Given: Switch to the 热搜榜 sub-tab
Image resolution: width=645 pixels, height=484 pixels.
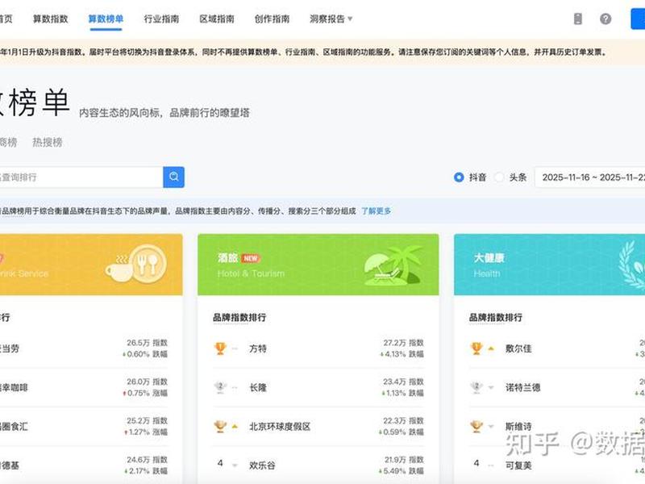Looking at the screenshot, I should click(x=48, y=143).
